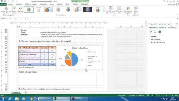Open INSERTAR tab

(x=19, y=4)
